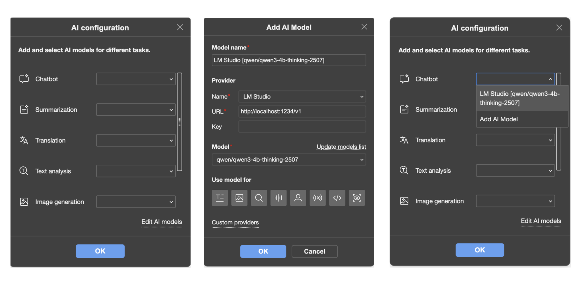Viewport: 583px width, 286px height.
Task: Click the person silhouette capability icon
Action: [298, 198]
